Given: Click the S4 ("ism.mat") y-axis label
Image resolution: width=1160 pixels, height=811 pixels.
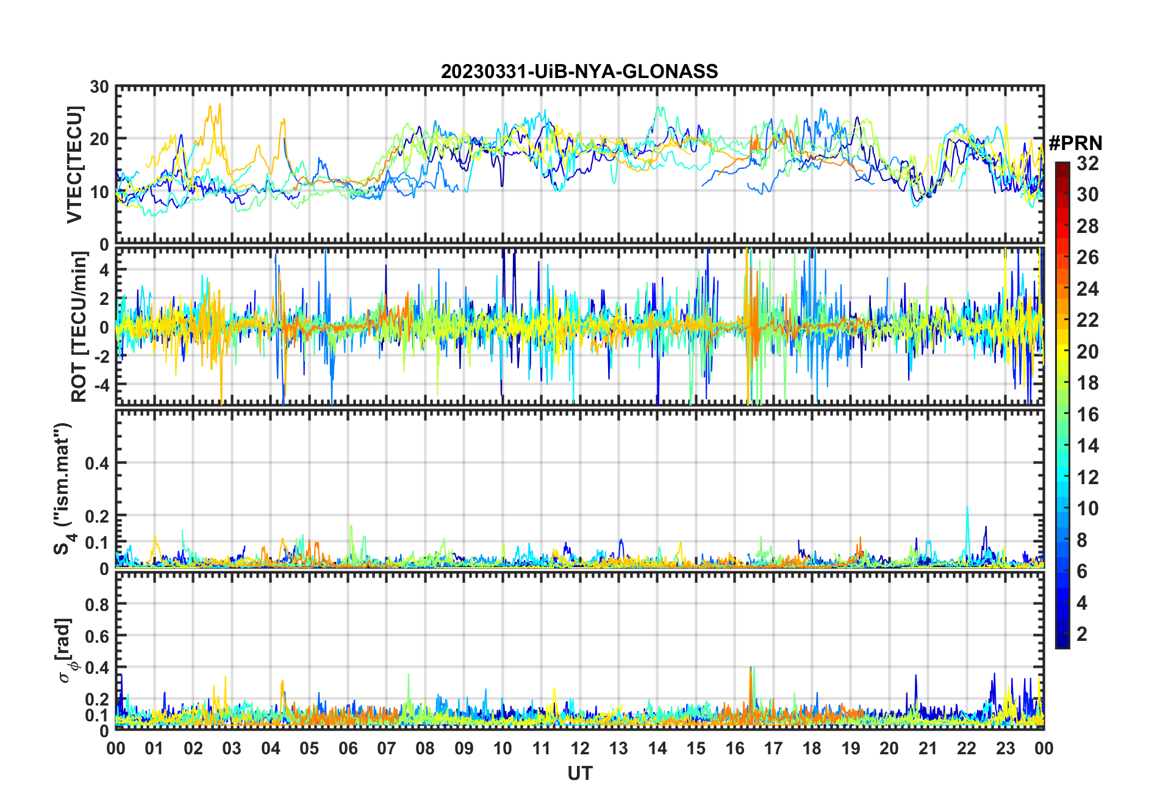Looking at the screenshot, I should coord(65,488).
